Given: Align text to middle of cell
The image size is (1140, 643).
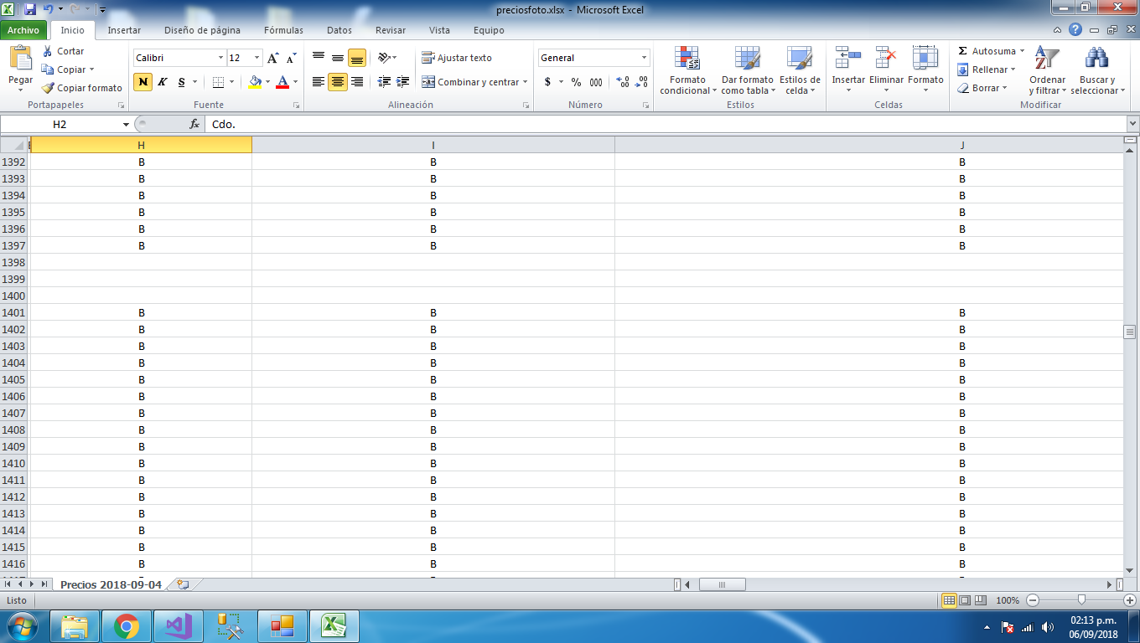Looking at the screenshot, I should [338, 58].
